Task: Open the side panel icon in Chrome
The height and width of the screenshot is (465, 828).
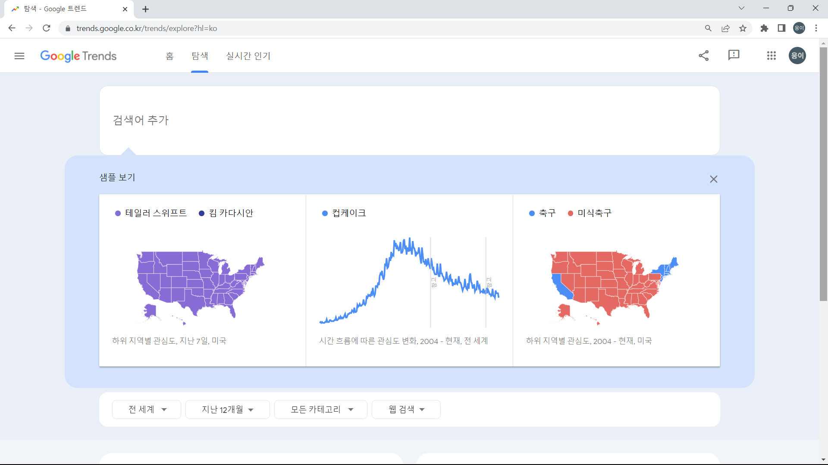Action: 781,28
